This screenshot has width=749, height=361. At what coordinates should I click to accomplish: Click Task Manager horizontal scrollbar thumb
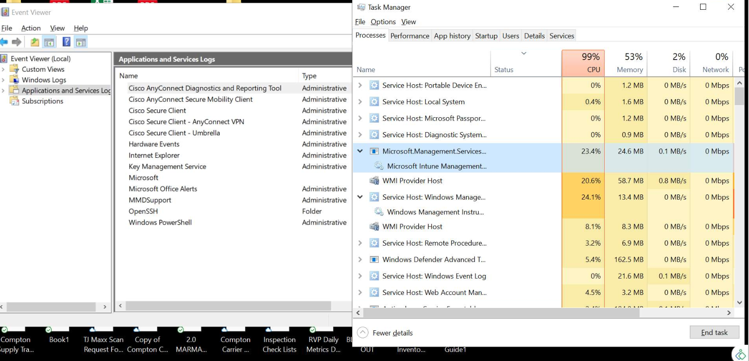[x=501, y=313]
